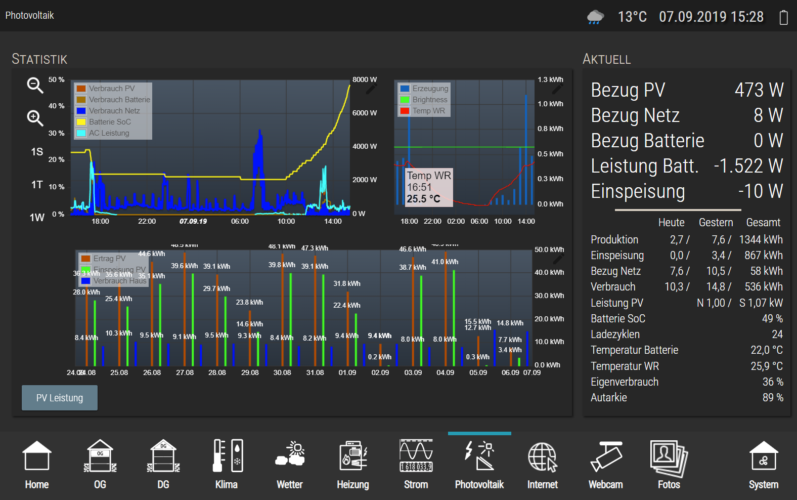The width and height of the screenshot is (797, 500).
Task: Click the Ertrag PV orange color swatch
Action: point(86,259)
